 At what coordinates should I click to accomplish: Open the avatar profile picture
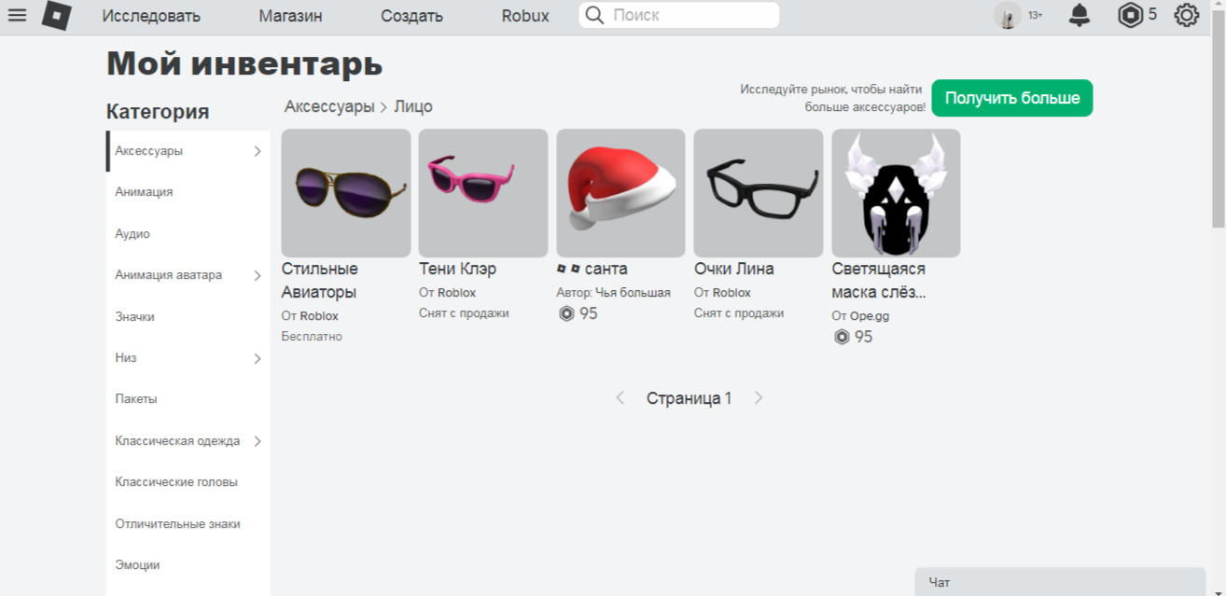(x=1008, y=16)
